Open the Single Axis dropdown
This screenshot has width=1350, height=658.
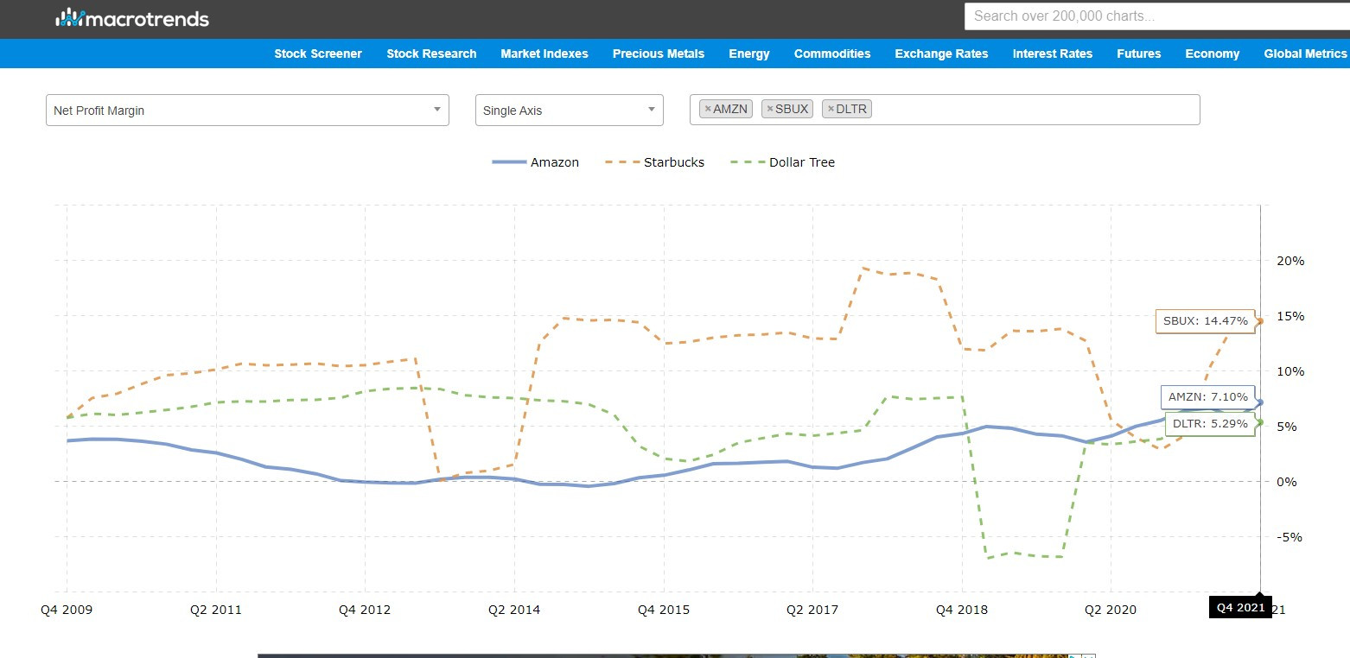tap(570, 110)
